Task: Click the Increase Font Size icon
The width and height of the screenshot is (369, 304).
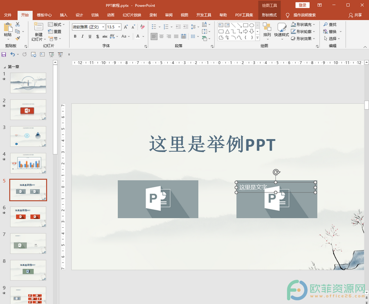Action: point(126,27)
